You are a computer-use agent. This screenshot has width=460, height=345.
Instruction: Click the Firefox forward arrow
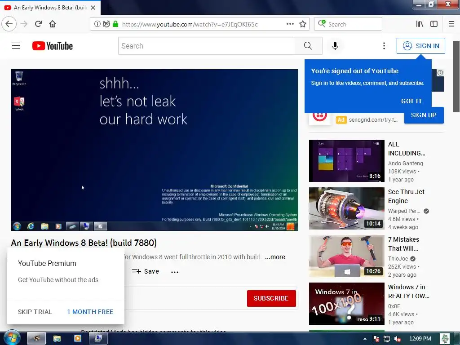coord(24,24)
